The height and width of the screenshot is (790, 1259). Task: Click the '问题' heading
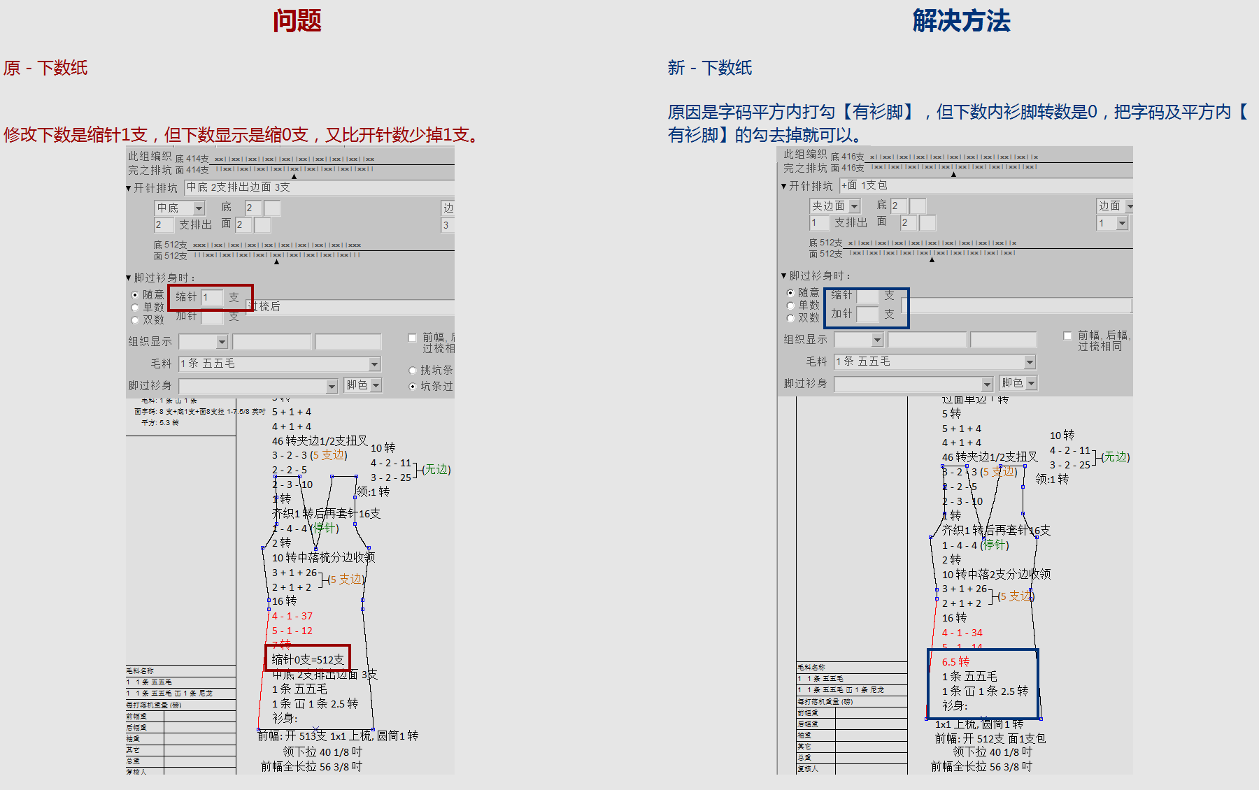pos(297,21)
